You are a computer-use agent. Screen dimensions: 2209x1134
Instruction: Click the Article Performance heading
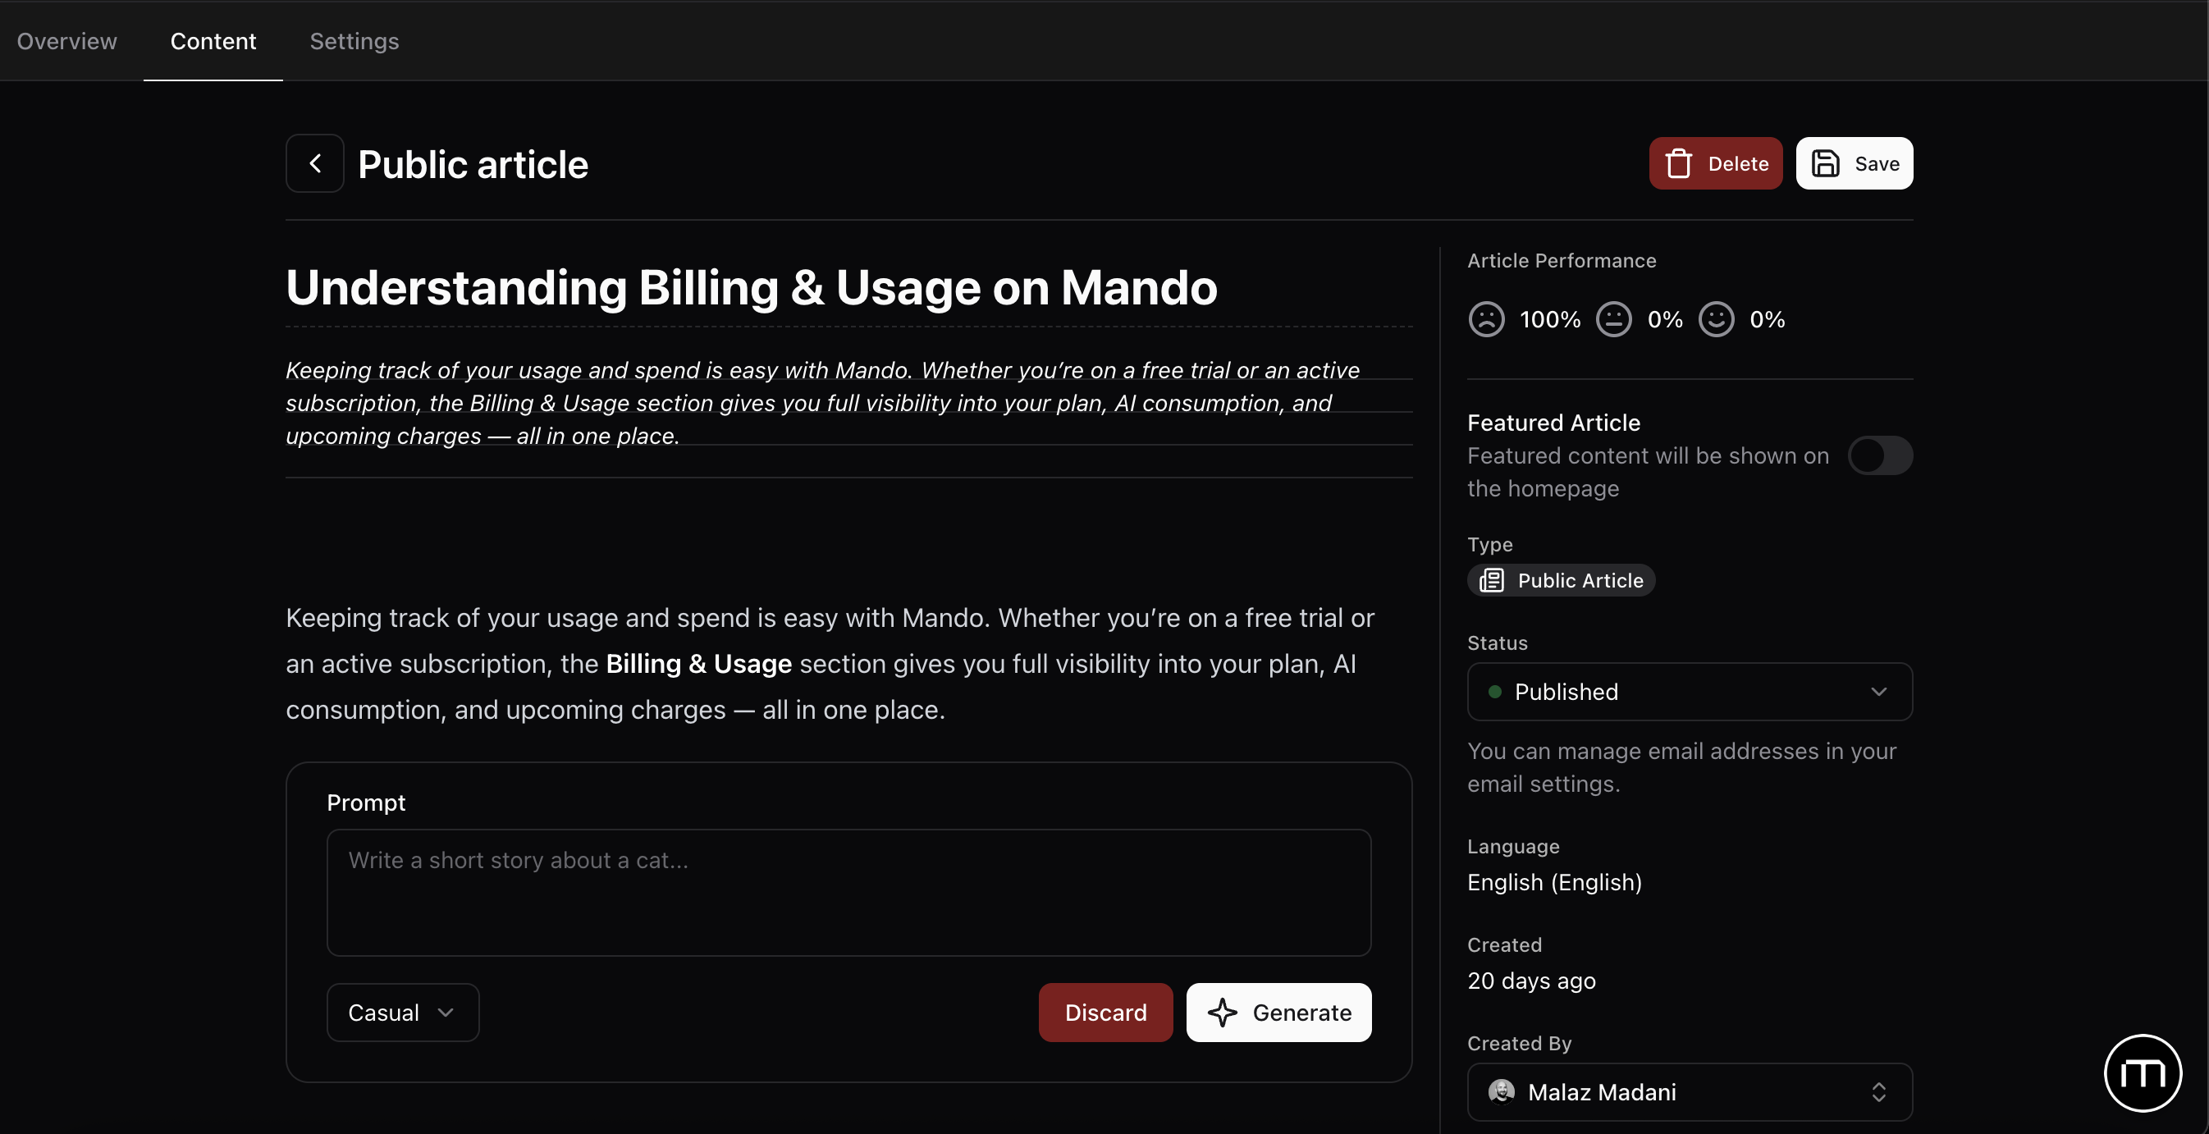tap(1561, 260)
